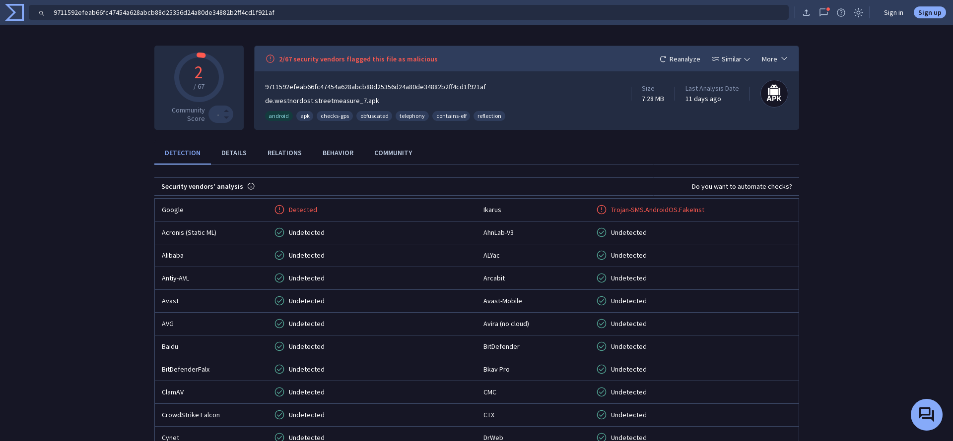Click the search magnifier icon
953x441 pixels.
42,13
